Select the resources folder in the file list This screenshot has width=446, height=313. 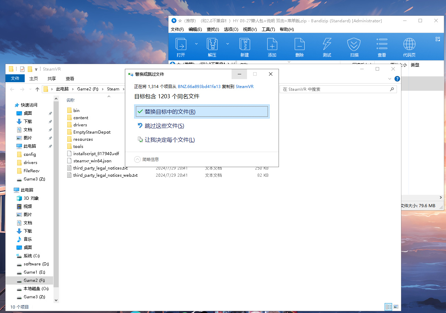tap(83, 139)
